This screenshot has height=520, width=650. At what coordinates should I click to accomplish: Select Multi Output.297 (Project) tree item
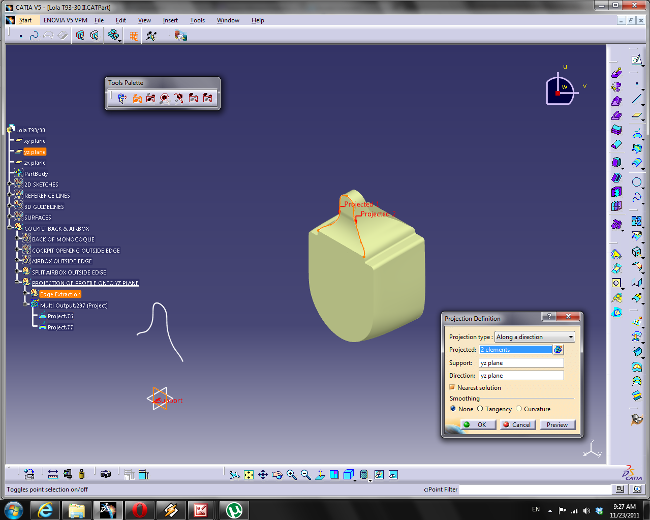coord(74,305)
